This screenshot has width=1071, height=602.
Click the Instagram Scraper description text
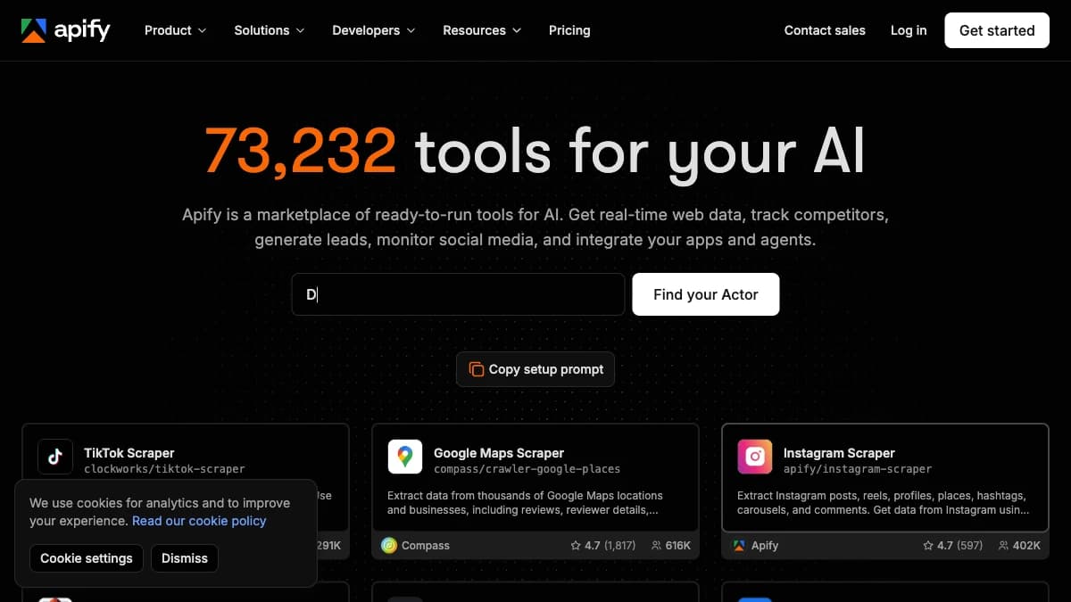click(x=884, y=503)
